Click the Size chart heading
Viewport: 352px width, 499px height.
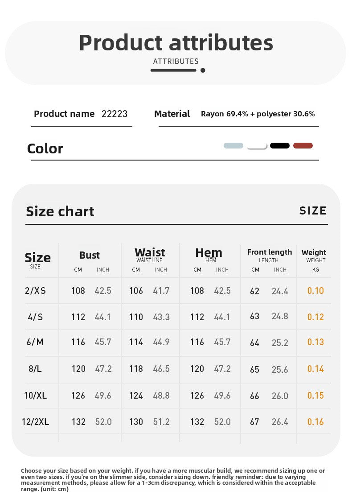click(60, 211)
